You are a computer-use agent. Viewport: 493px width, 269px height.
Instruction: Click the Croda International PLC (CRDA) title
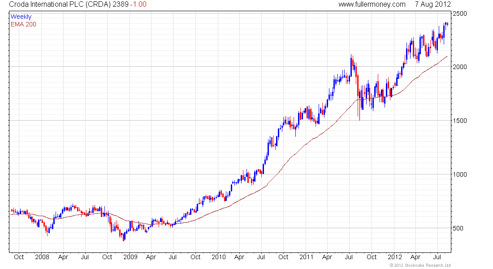point(60,4)
